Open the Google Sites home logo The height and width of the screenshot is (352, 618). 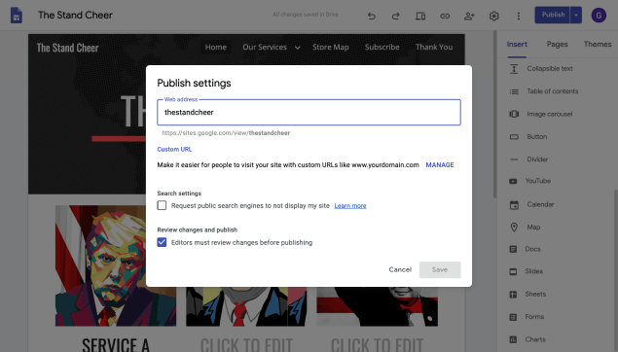tap(17, 16)
